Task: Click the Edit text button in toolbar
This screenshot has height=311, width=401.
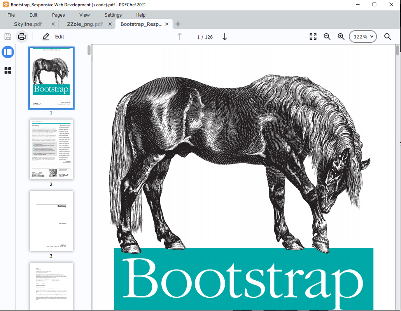Action: click(x=60, y=37)
